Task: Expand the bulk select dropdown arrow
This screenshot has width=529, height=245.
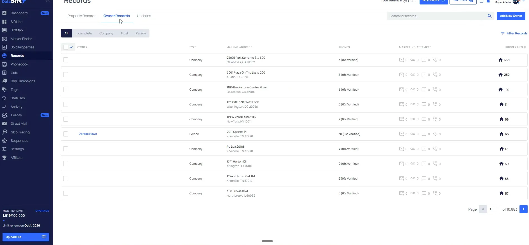Action: [x=71, y=47]
